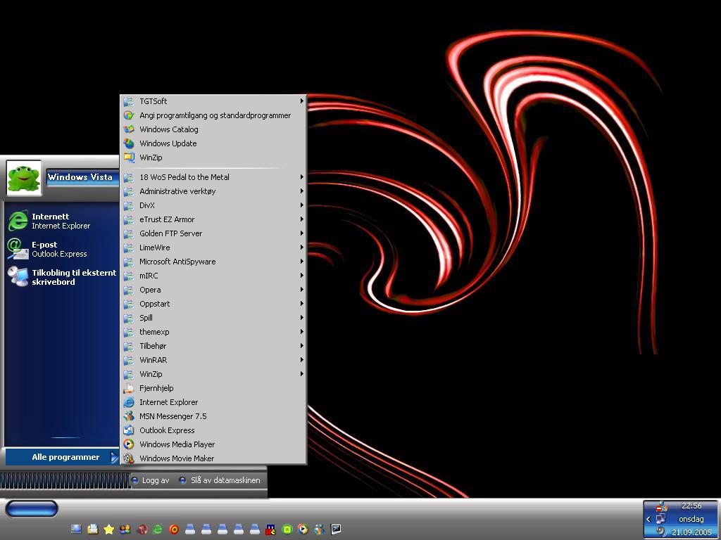Click the green Internet Explorer quick launch icon

click(158, 529)
